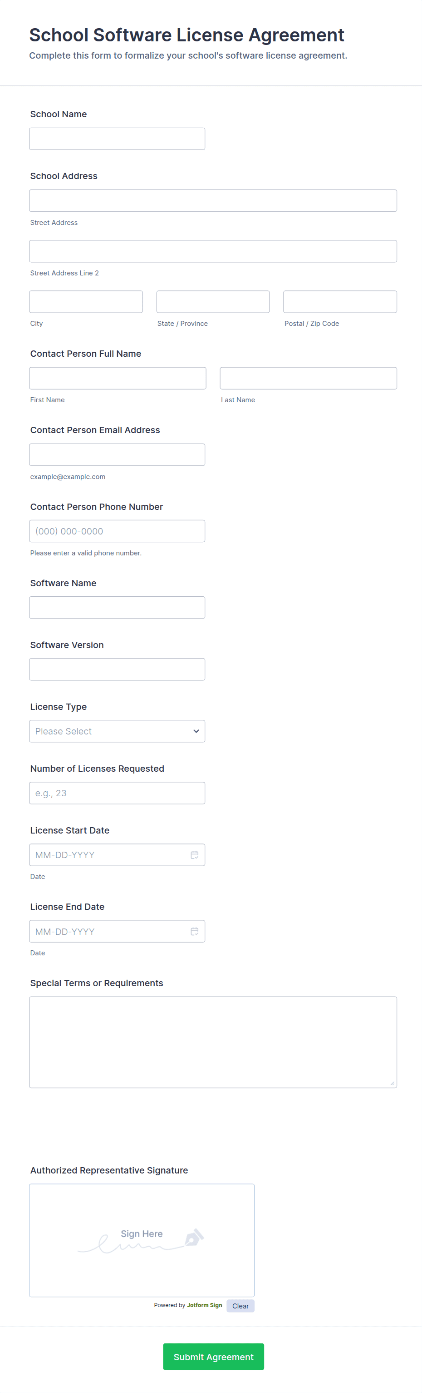Open the License Start Date calendar icon
422x1393 pixels.
[194, 854]
